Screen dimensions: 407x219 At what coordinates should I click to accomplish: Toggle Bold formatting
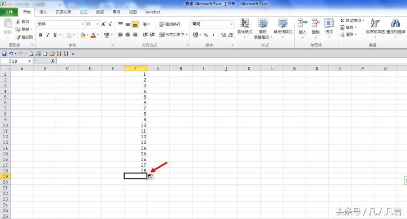click(41, 35)
